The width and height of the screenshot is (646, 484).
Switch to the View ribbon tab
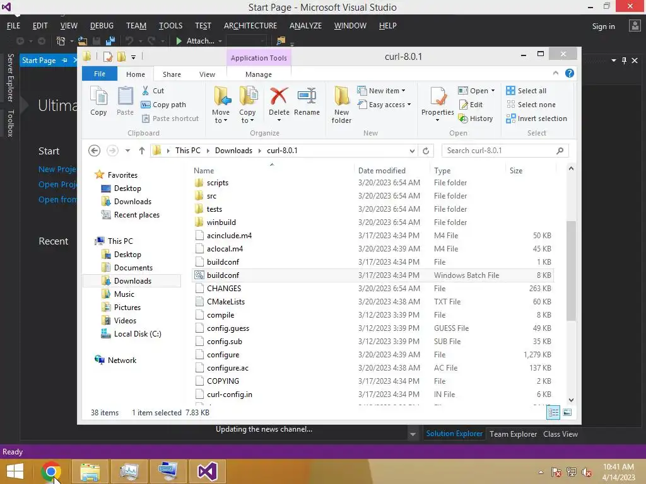tap(207, 74)
